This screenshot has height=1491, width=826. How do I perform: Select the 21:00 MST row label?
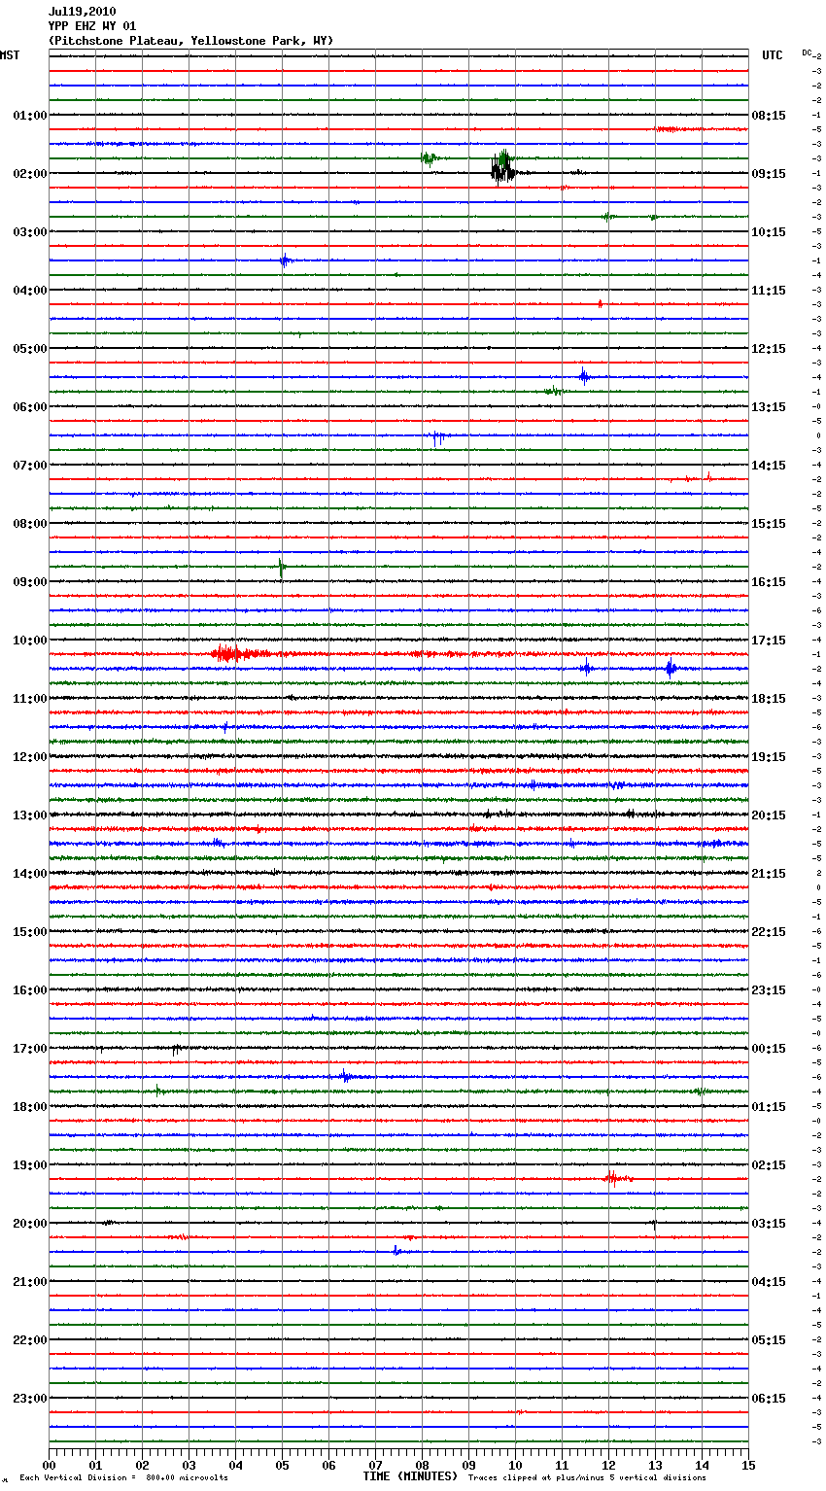tap(29, 1282)
